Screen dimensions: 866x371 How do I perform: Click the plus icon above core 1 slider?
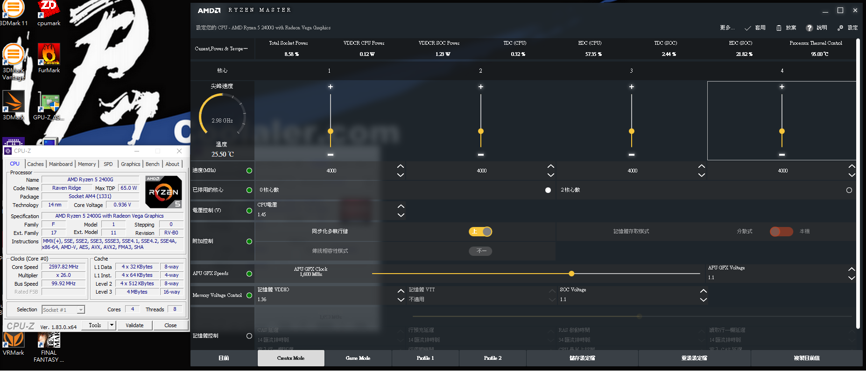pos(331,87)
